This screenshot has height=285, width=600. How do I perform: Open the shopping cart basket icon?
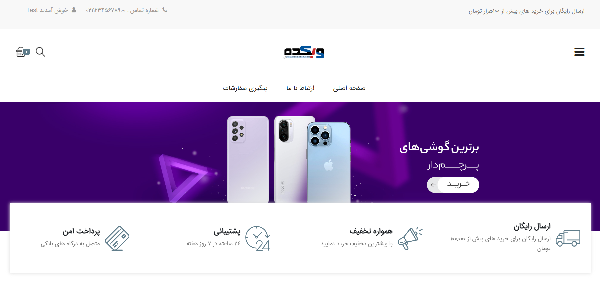(x=23, y=52)
